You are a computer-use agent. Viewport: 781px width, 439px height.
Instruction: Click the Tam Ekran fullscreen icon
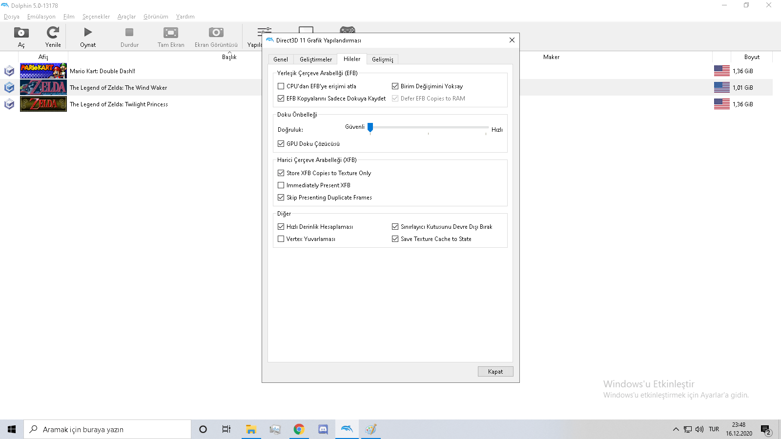pyautogui.click(x=171, y=33)
